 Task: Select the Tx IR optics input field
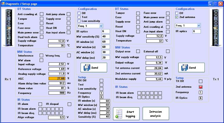pyautogui.click(x=196, y=31)
